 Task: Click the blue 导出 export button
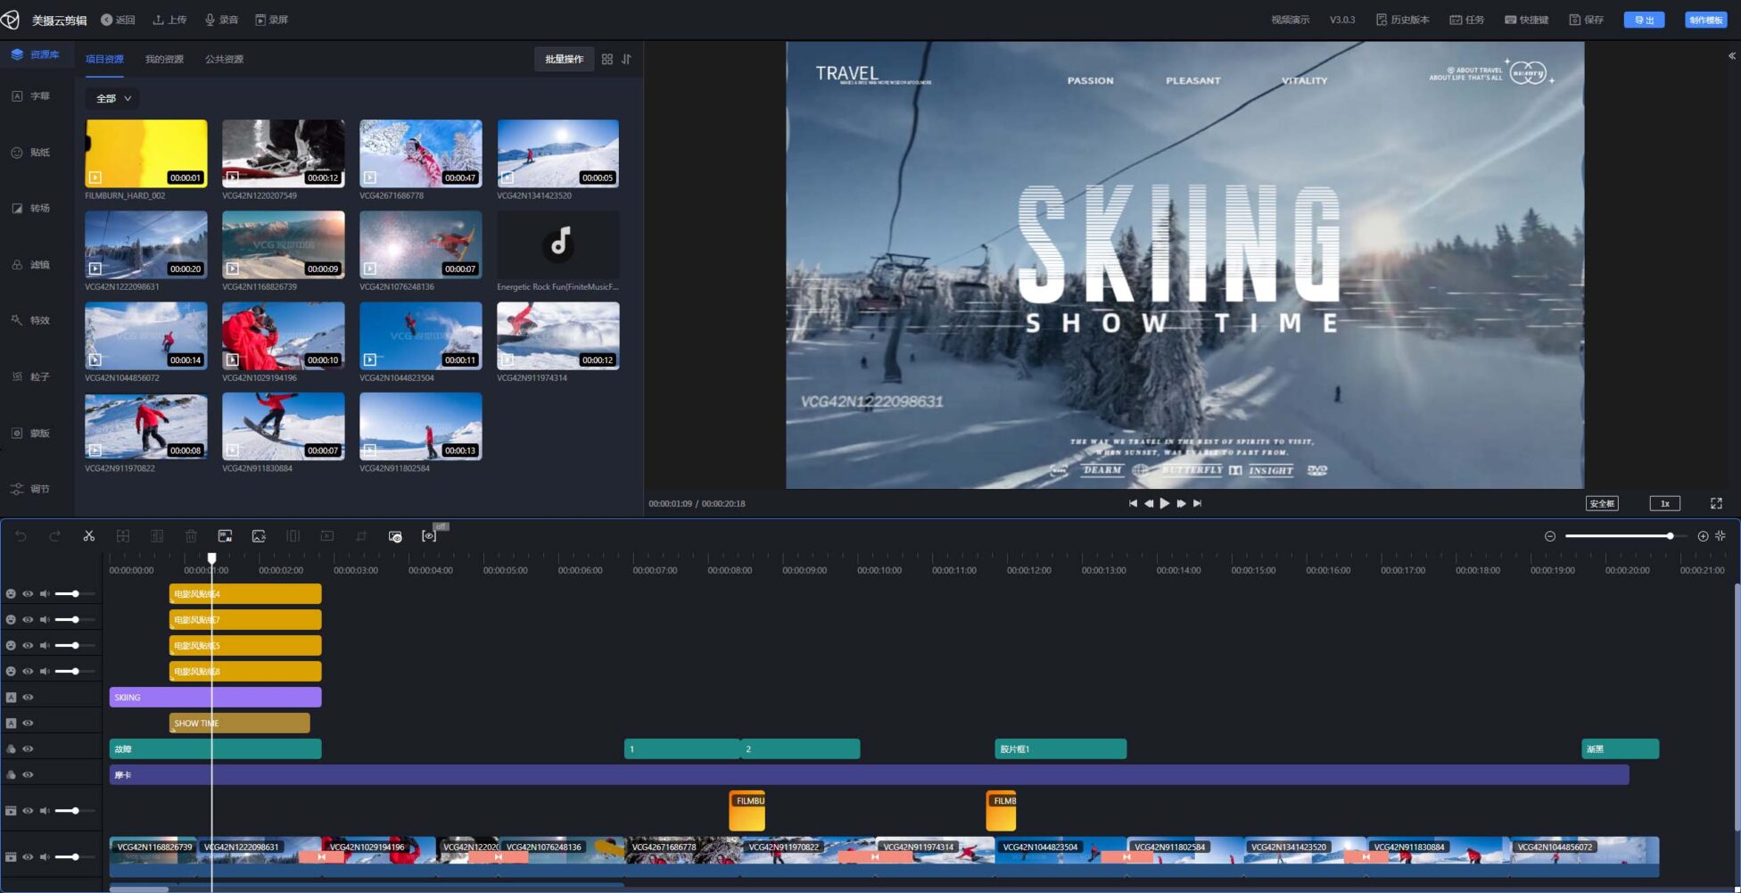pos(1644,20)
